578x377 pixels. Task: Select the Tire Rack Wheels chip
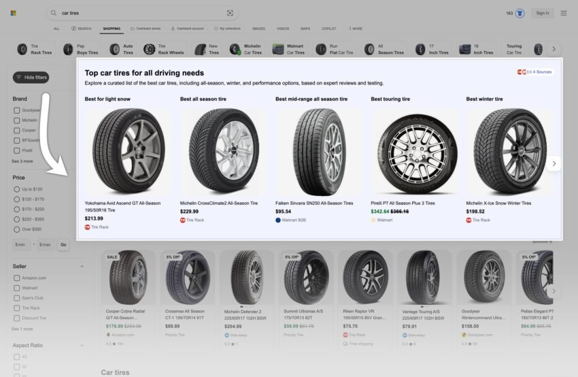(x=164, y=49)
